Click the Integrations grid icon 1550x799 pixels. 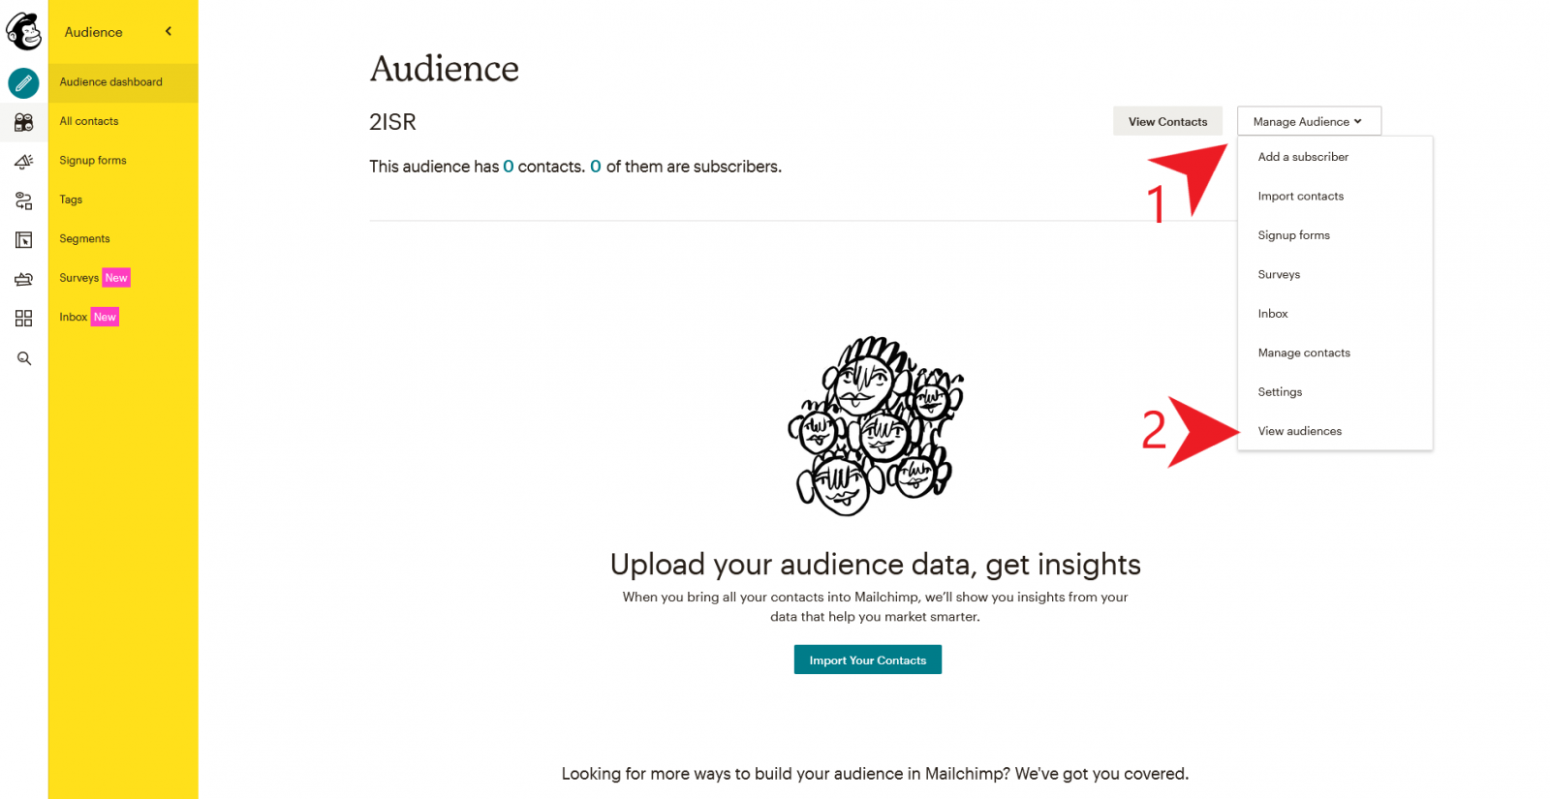click(x=23, y=319)
